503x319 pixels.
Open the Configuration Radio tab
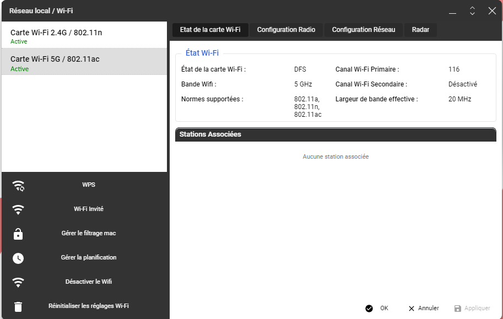(286, 30)
